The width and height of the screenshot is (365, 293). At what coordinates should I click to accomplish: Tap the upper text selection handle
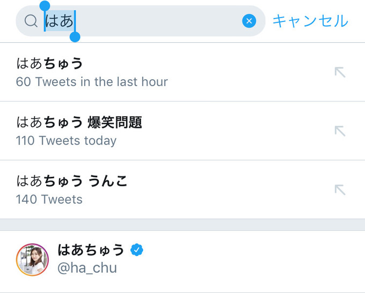tap(45, 6)
